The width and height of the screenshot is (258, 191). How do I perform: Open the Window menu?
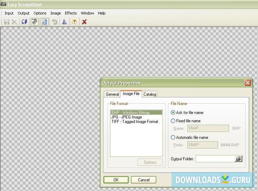point(87,13)
